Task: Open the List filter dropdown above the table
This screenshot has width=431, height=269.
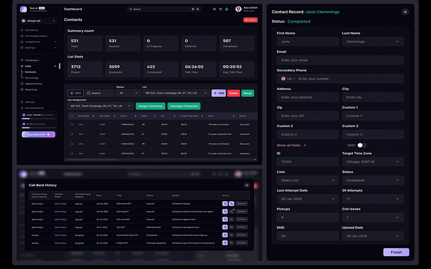Action: click(x=176, y=93)
